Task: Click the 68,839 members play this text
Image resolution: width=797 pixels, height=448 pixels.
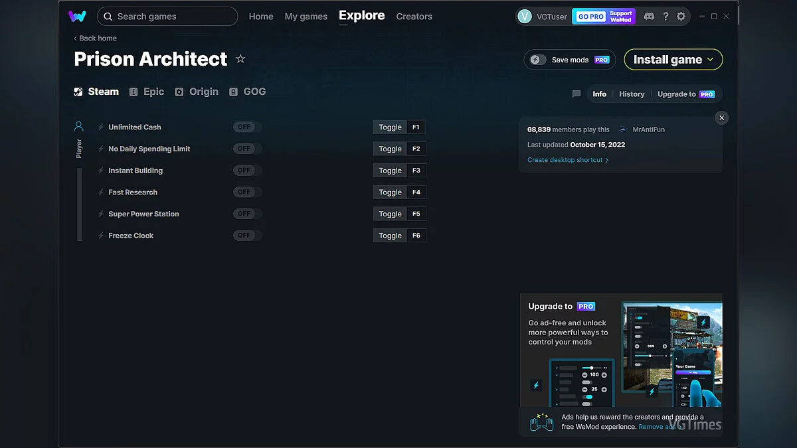Action: [x=569, y=130]
